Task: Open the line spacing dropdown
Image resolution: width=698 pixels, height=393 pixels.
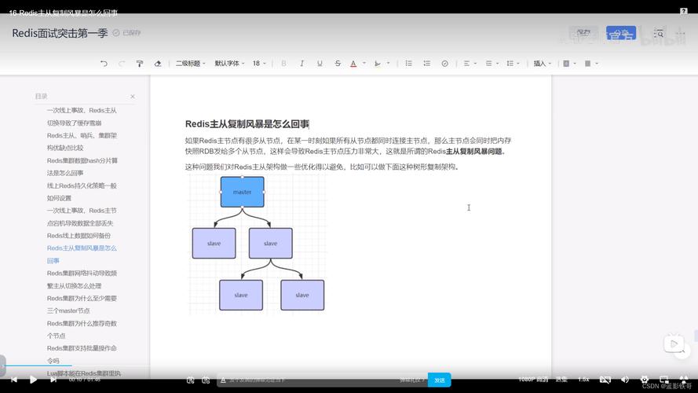Action: point(513,64)
